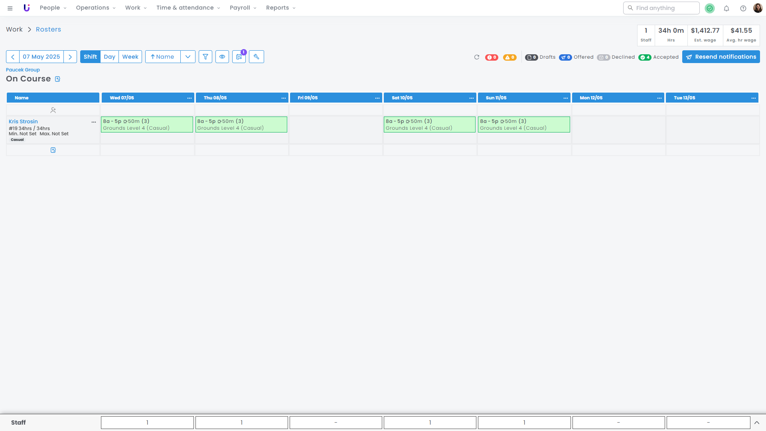Open the Time & attendance menu
Viewport: 766px width, 431px height.
[188, 8]
